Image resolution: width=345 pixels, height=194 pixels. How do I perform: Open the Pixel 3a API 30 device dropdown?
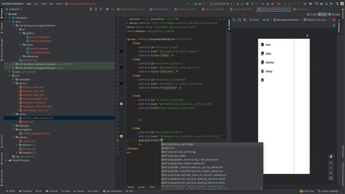[221, 4]
